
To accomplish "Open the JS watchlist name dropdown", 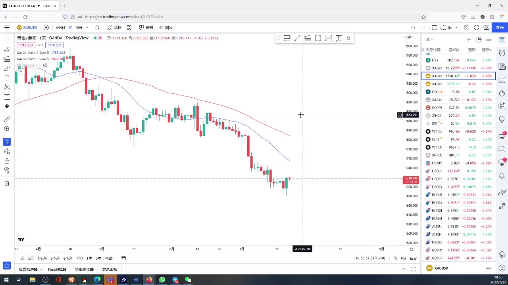I will click(429, 40).
